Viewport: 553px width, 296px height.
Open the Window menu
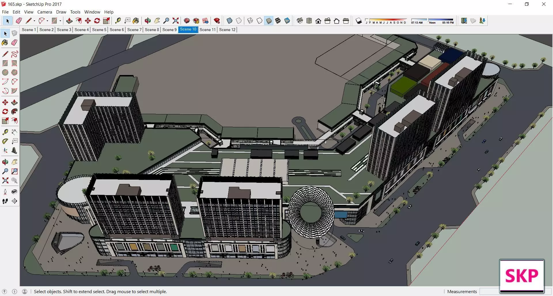pos(92,12)
